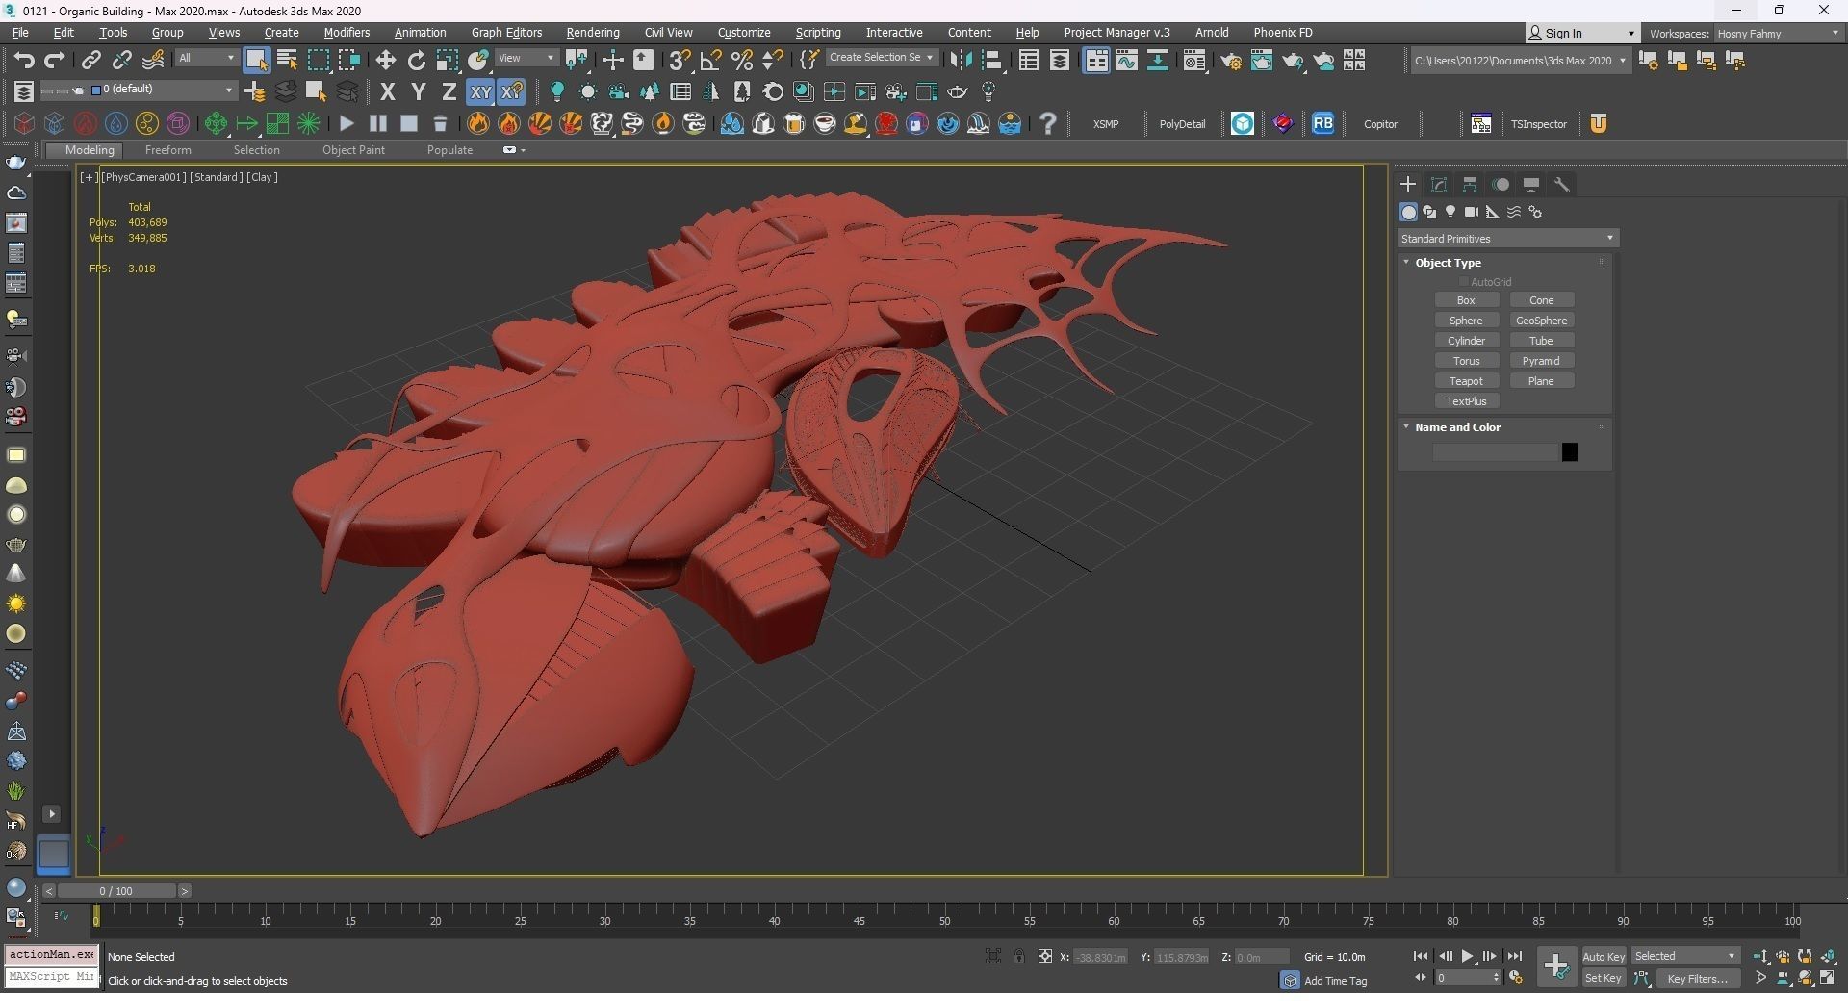
Task: Toggle the XY plane constraint
Action: pyautogui.click(x=480, y=92)
